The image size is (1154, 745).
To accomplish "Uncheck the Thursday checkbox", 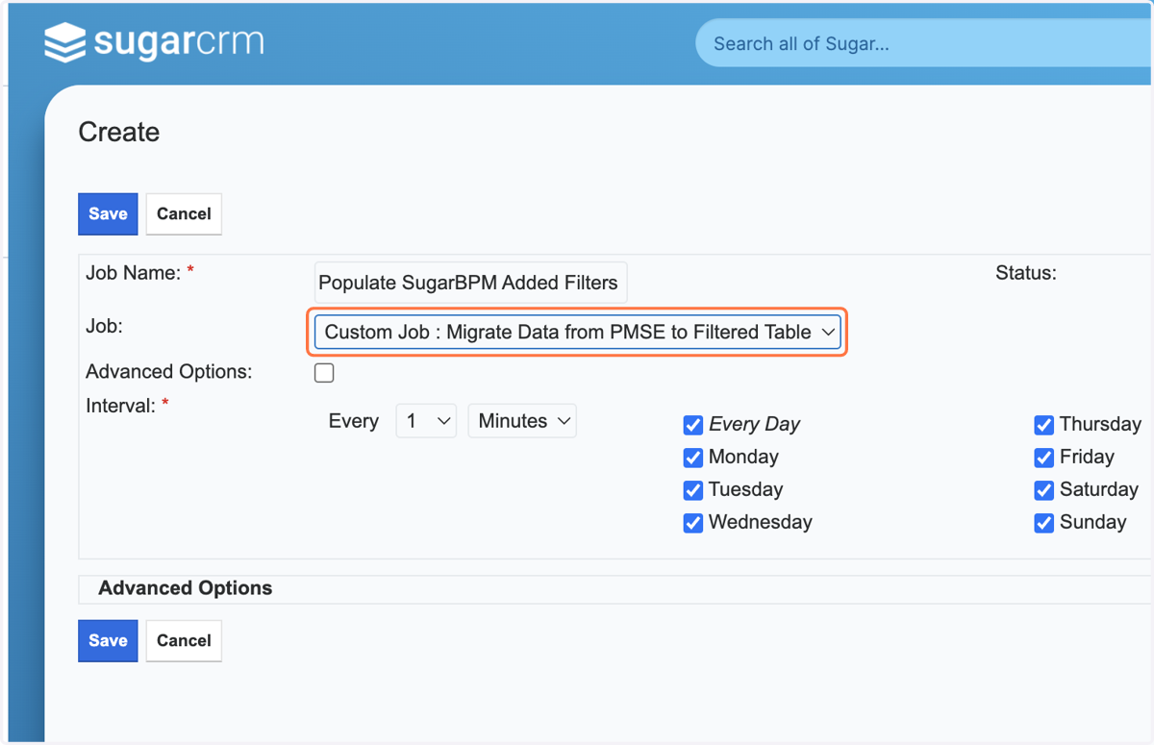I will (1043, 424).
